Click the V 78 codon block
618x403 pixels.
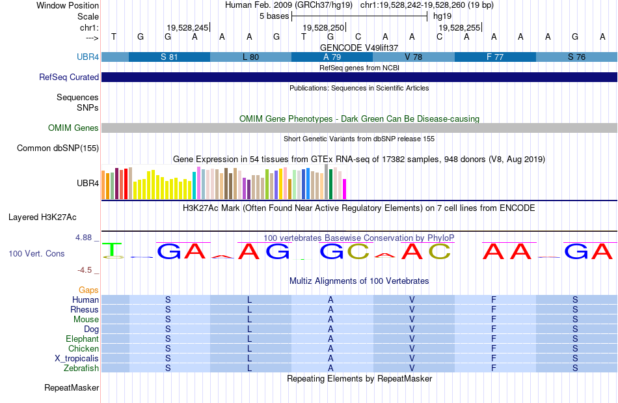(x=414, y=57)
